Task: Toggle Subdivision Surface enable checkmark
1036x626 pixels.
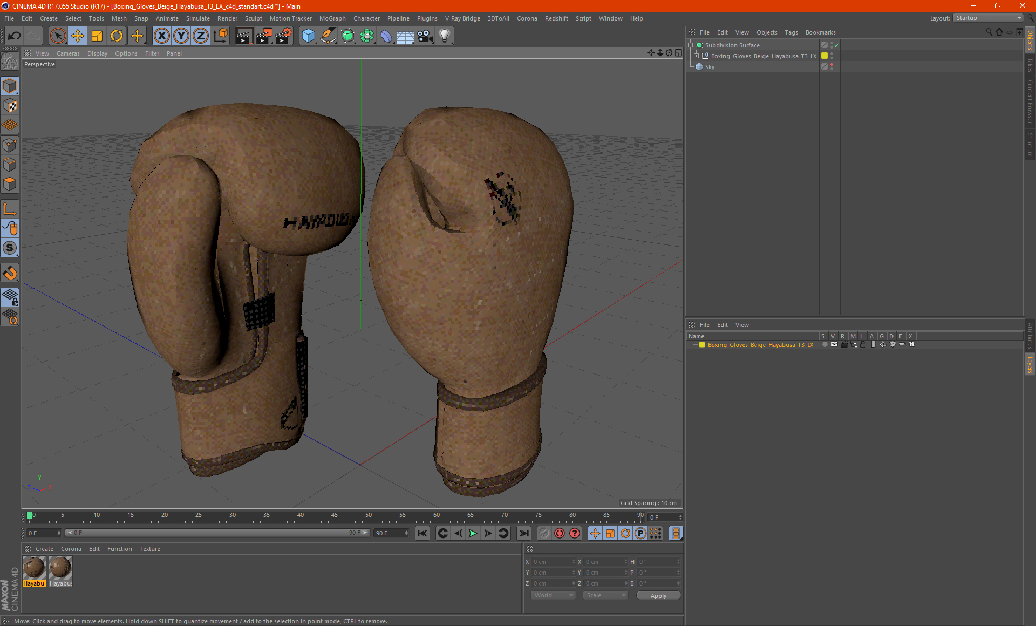Action: 836,45
